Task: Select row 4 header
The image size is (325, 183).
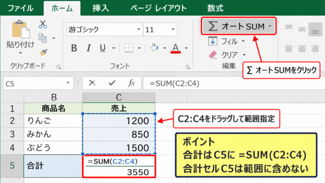Action: (12, 147)
